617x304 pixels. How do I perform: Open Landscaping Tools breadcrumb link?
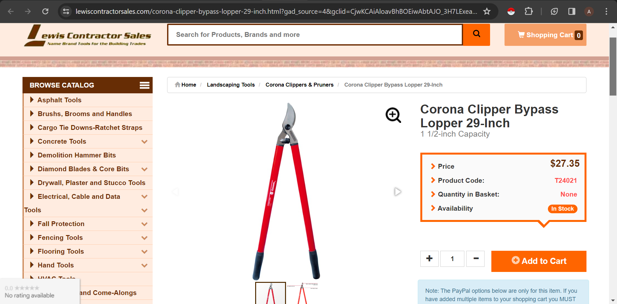coord(231,85)
